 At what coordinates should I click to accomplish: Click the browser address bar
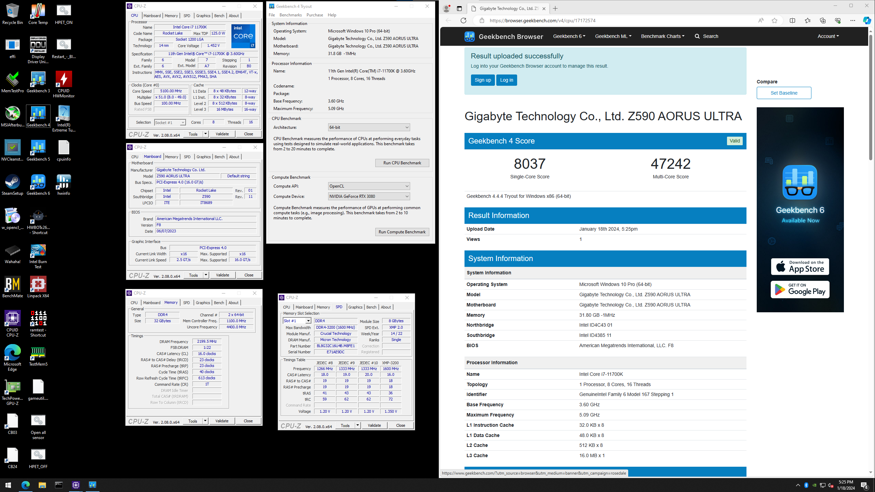click(620, 20)
